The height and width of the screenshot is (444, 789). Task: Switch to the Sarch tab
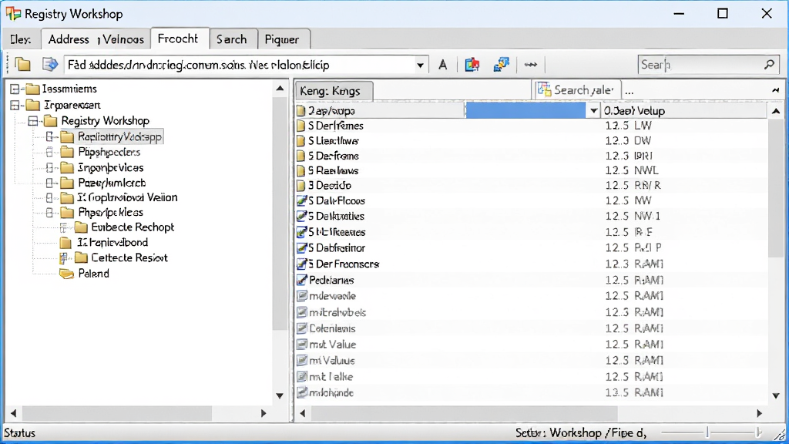pyautogui.click(x=232, y=39)
